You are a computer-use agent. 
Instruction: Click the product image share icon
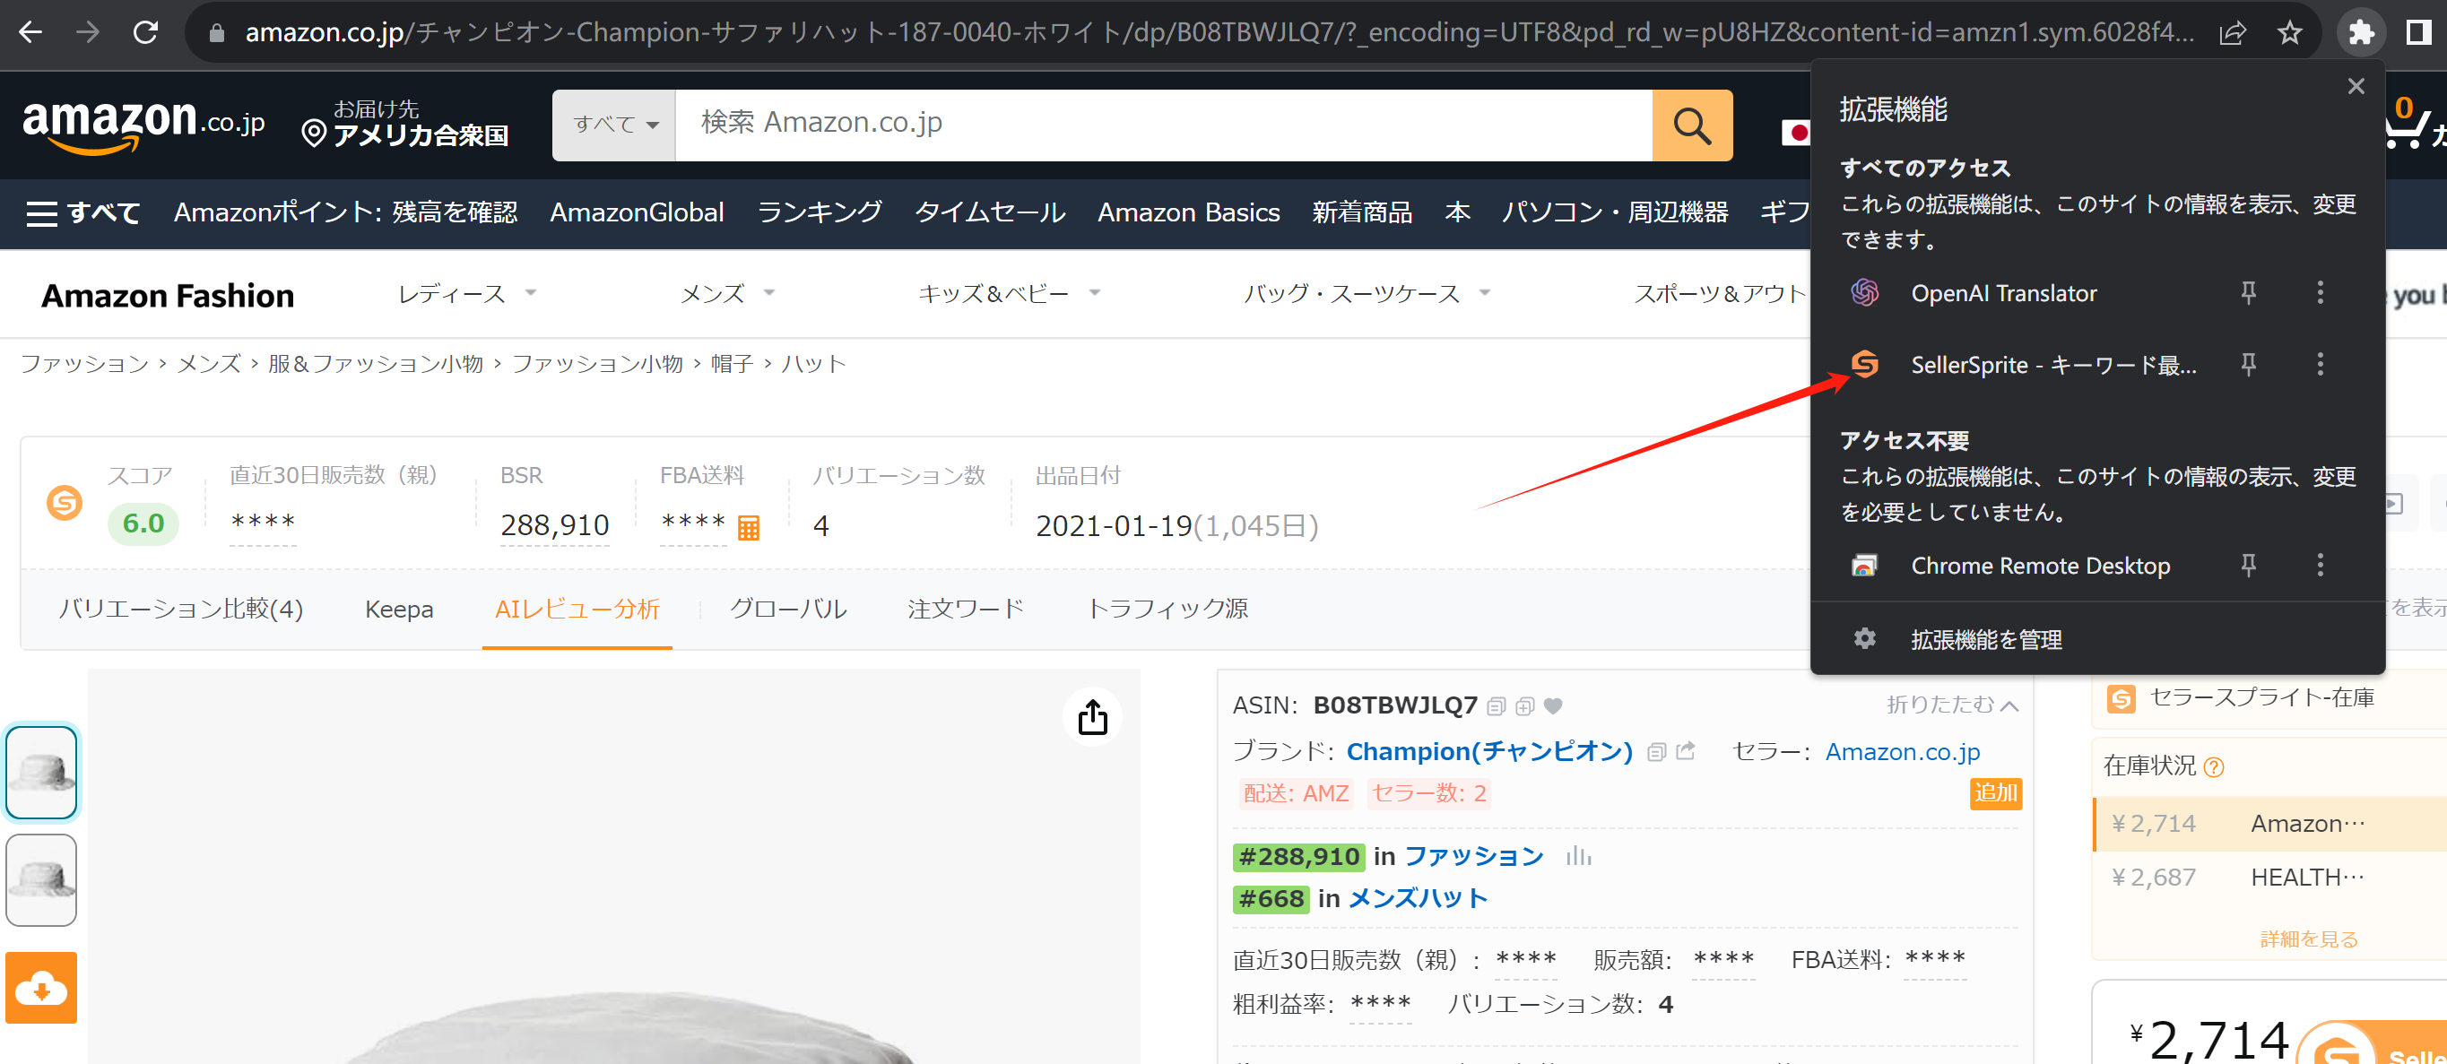(x=1092, y=717)
